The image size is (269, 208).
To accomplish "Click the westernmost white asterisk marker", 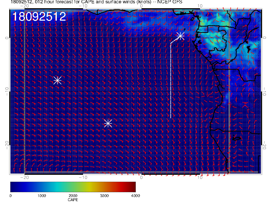I will 57,80.
